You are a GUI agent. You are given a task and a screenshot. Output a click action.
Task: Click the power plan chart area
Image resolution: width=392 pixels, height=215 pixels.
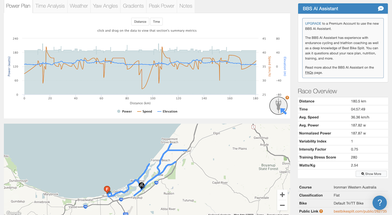pyautogui.click(x=140, y=66)
